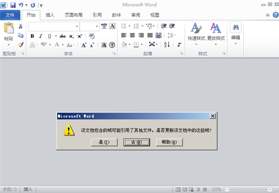Minimize the ribbon with the caret icon

coord(268,15)
